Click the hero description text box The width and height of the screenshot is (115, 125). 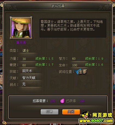(x=73, y=28)
